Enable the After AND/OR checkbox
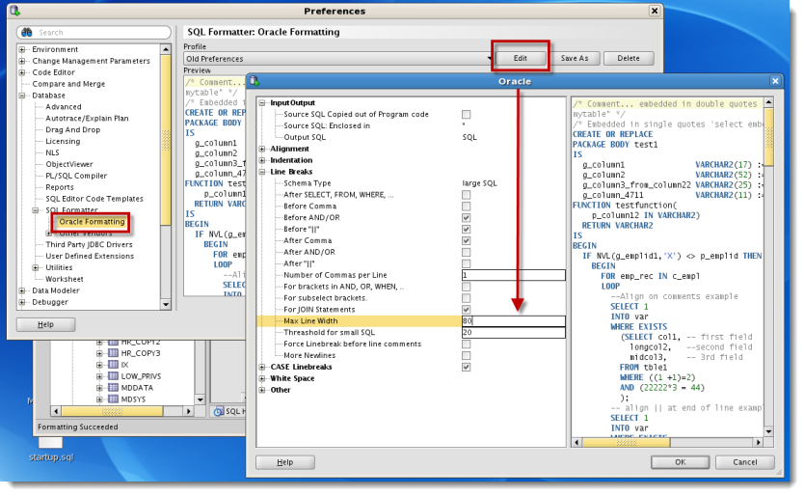The width and height of the screenshot is (804, 496). (466, 252)
